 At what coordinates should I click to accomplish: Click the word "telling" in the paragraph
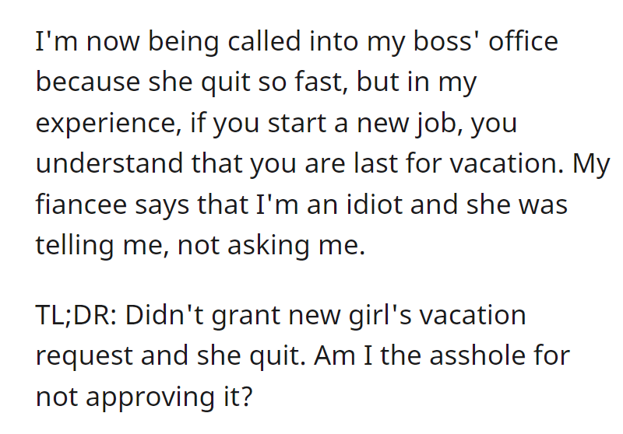tap(74, 246)
